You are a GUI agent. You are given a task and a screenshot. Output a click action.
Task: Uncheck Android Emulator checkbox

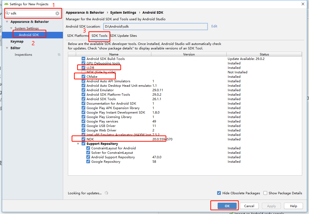pyautogui.click(x=83, y=90)
